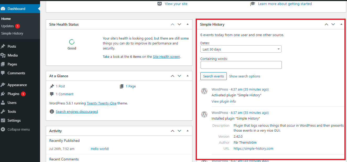Click the Pages icon in sidebar
347x162 pixels.
(3, 64)
